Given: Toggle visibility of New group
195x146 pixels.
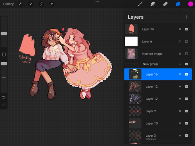Looking at the screenshot, I should (186, 64).
